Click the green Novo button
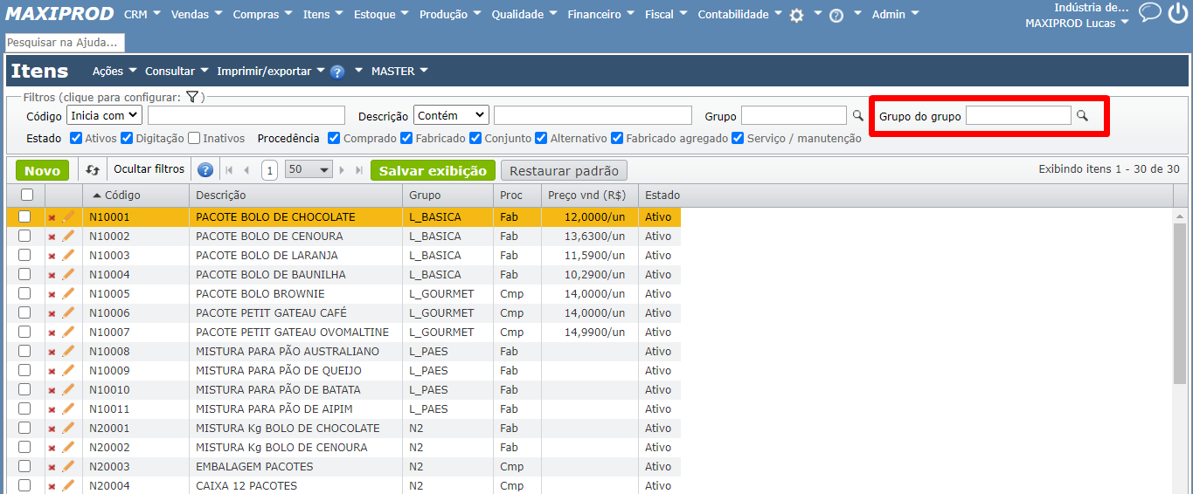The height and width of the screenshot is (494, 1193). tap(42, 170)
